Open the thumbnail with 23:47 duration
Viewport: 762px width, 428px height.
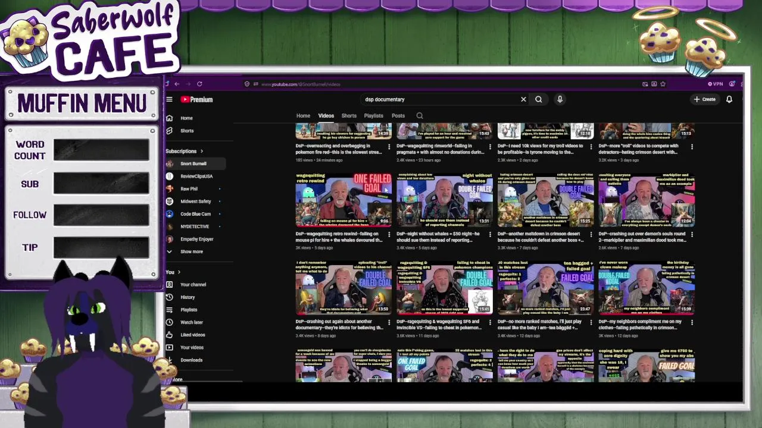coord(545,287)
